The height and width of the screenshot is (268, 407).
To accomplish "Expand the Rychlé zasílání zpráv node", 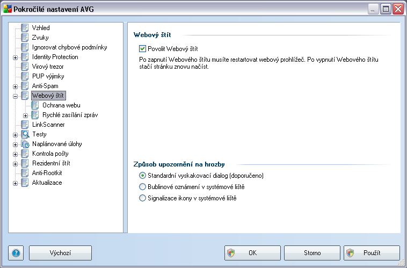I will (25, 115).
